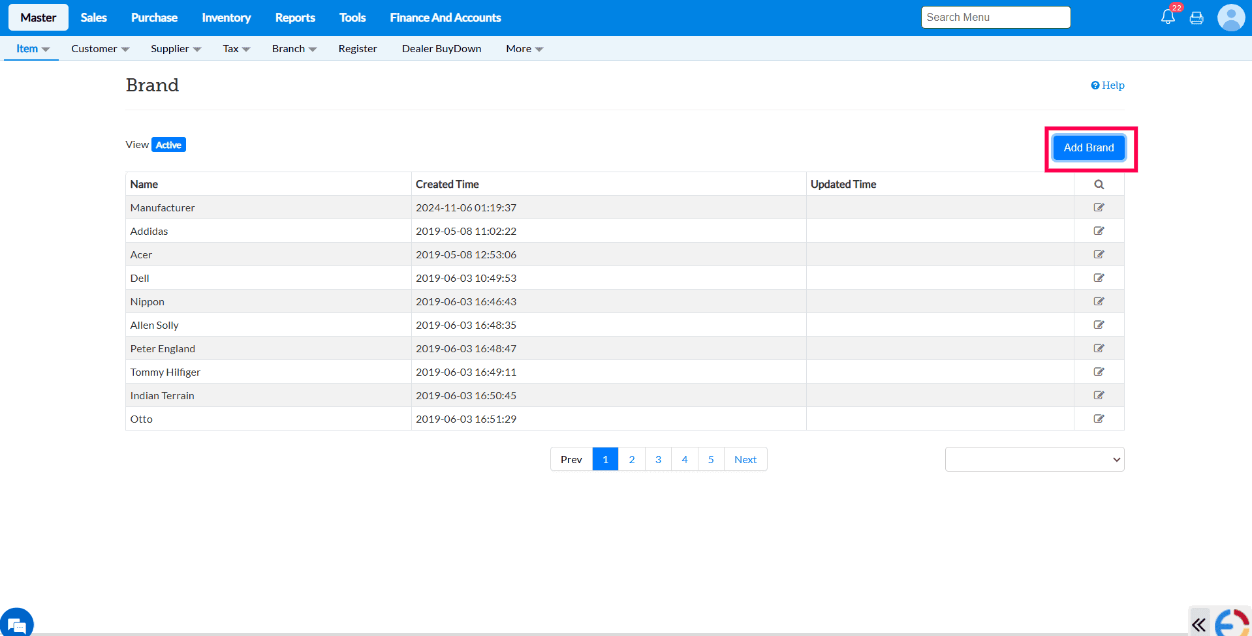Click the Add Brand button

(1088, 148)
